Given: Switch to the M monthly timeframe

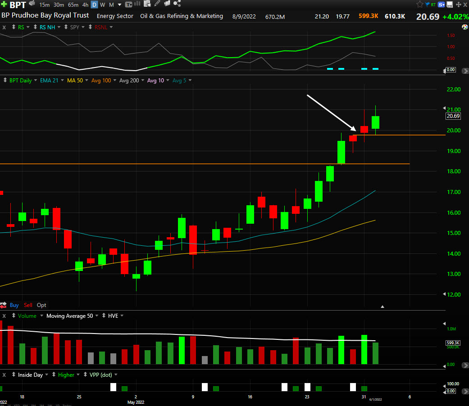Looking at the screenshot, I should pyautogui.click(x=111, y=5).
